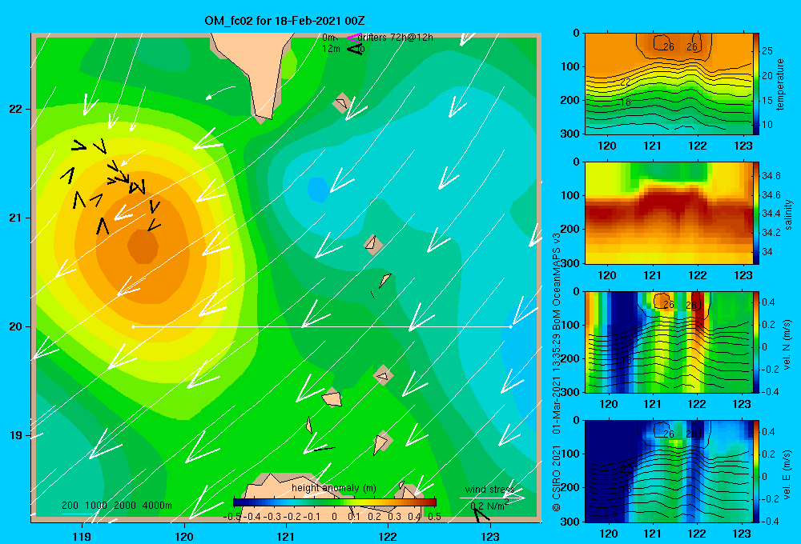Click the west endpoint dot of the white section line
The height and width of the screenshot is (544, 801).
133,326
